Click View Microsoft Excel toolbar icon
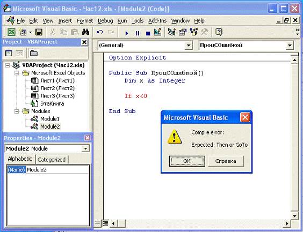303x232 pixels. (11, 32)
